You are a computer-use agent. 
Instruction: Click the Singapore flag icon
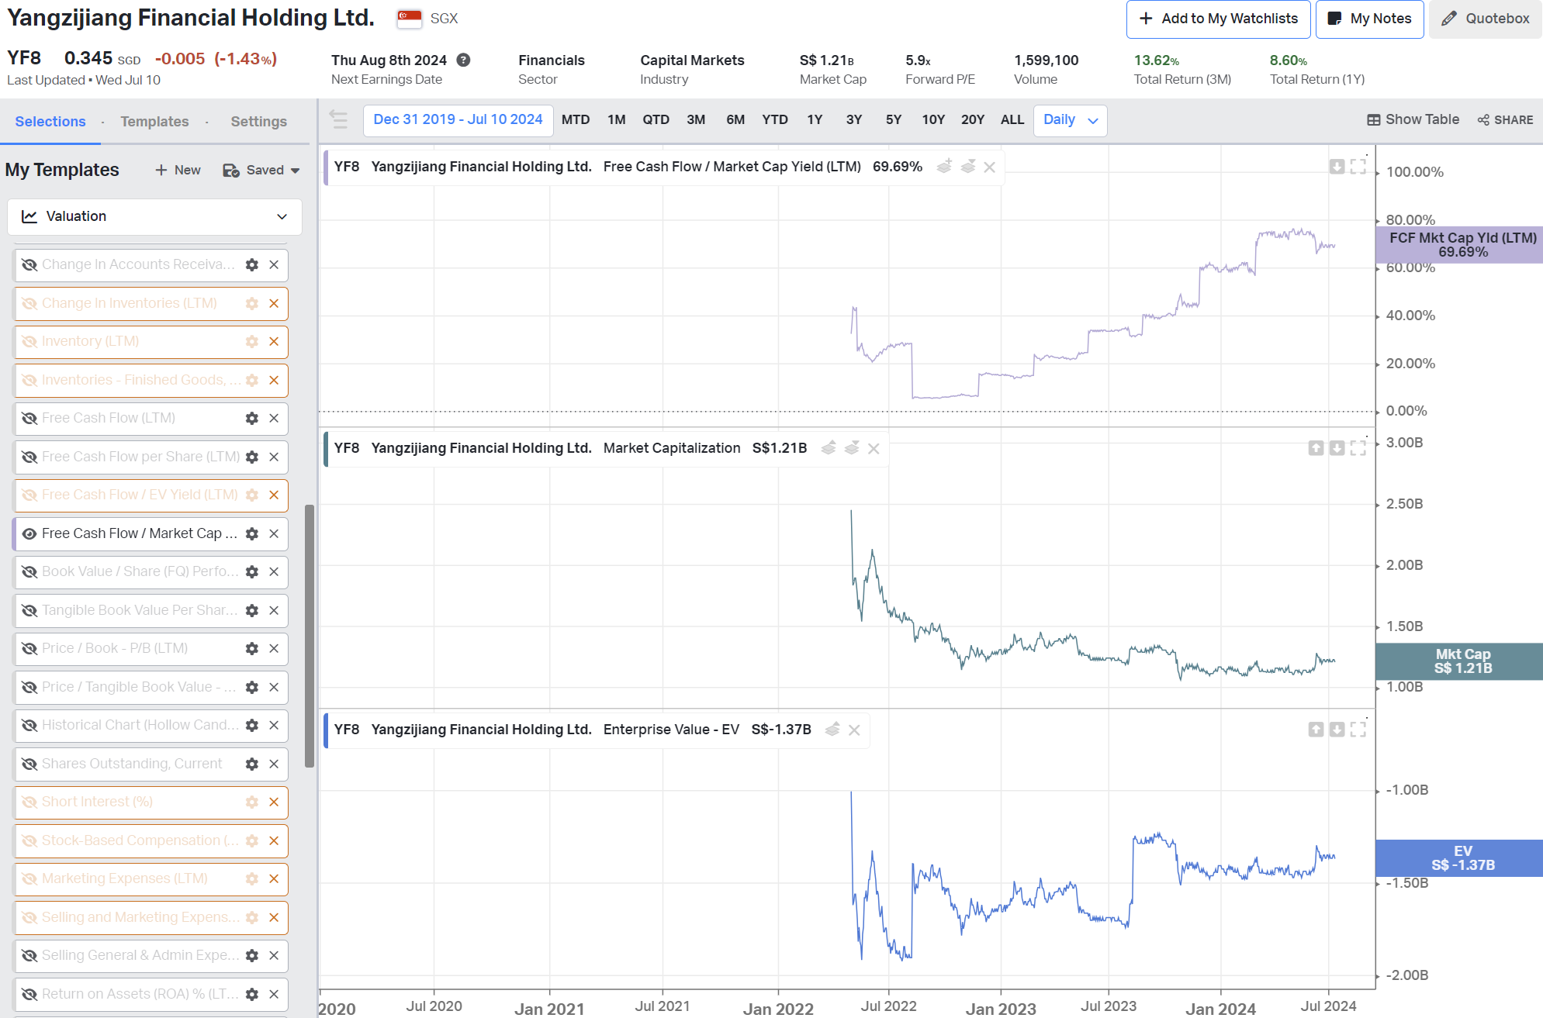click(x=409, y=19)
